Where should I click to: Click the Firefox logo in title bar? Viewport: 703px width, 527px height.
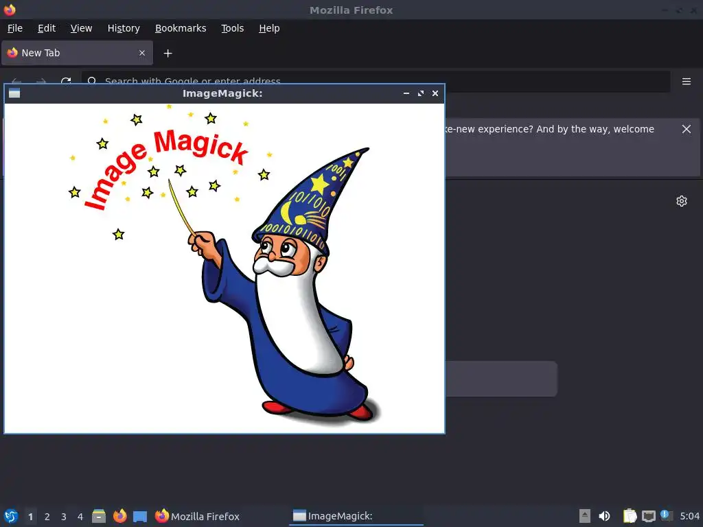pyautogui.click(x=10, y=10)
